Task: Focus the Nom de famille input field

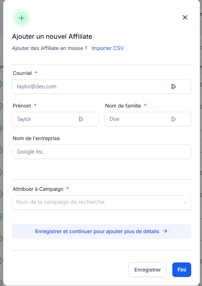Action: [148, 119]
